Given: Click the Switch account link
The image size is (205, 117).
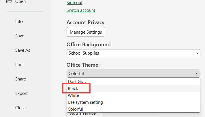Looking at the screenshot, I should 81,10.
